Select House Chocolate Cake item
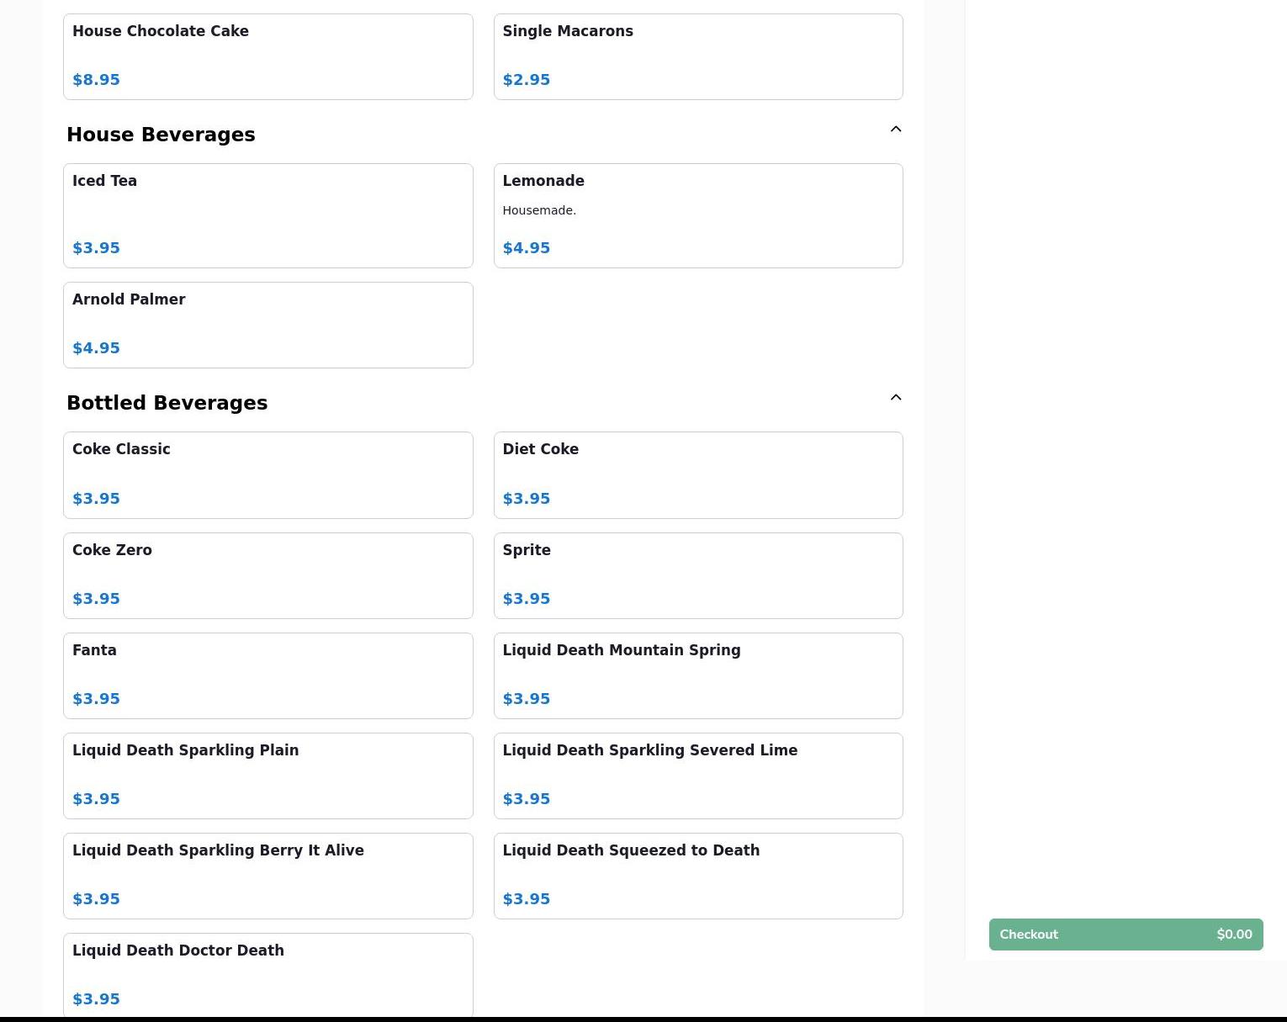 point(267,56)
